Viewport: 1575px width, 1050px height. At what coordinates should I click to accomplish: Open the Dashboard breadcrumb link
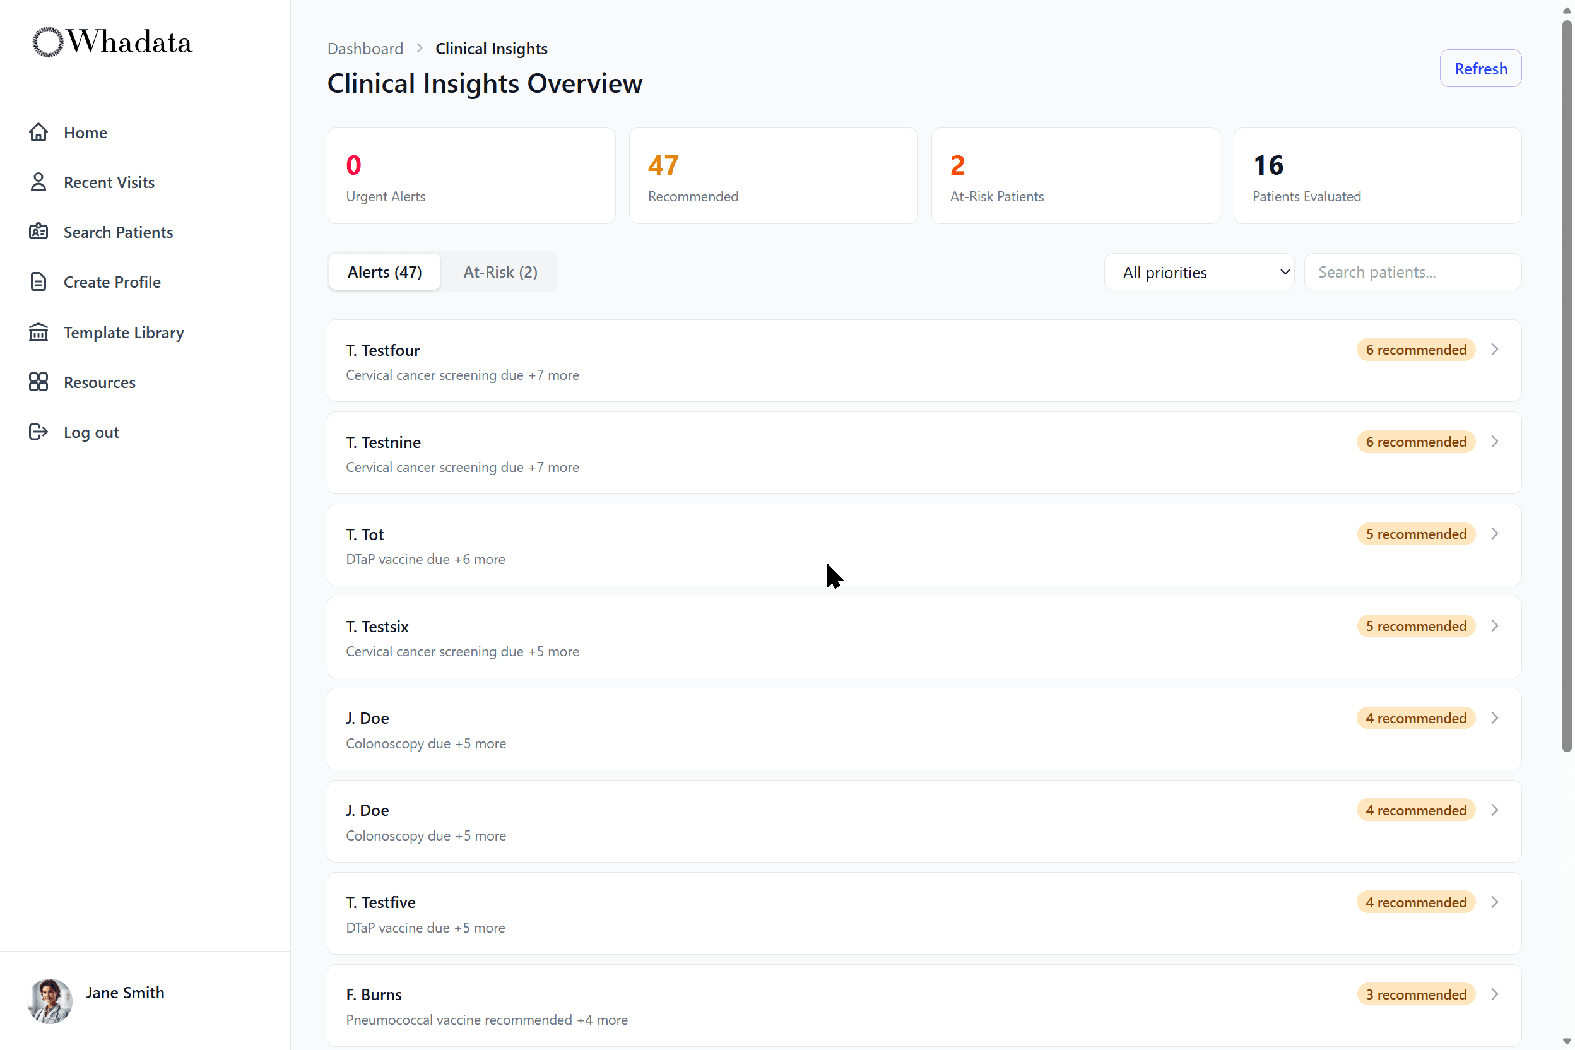[365, 48]
